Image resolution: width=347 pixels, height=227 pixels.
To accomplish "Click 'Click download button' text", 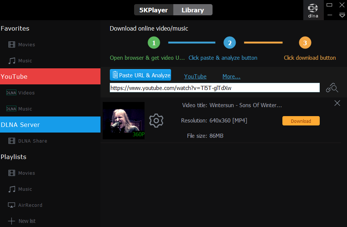I will click(310, 58).
